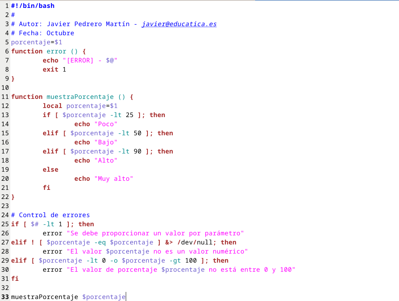
Task: Click the number 90 in the elif condition
Action: click(x=138, y=151)
